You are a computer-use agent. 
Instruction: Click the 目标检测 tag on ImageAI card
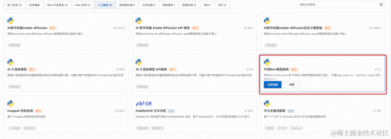[29, 128]
